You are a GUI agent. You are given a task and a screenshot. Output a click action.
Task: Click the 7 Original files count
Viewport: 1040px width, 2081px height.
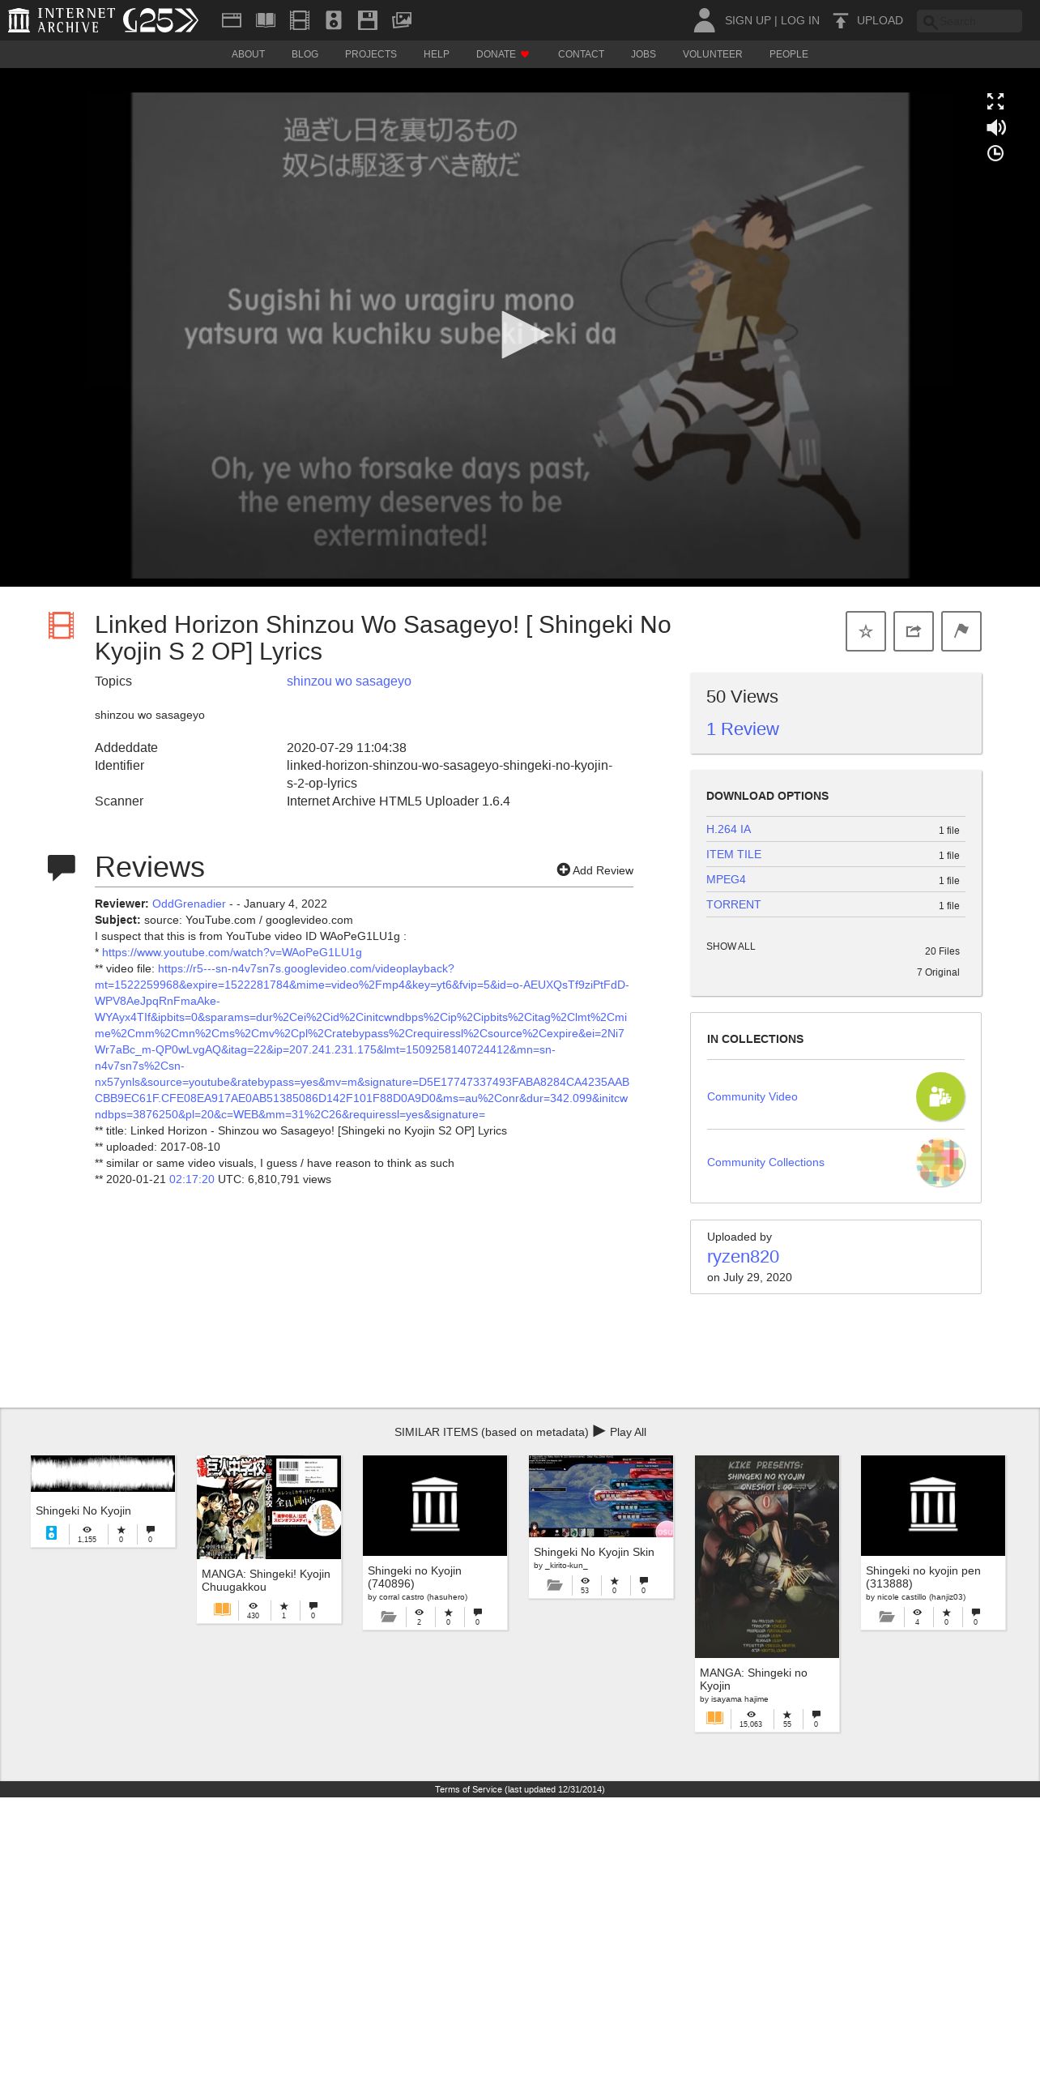[x=938, y=972]
